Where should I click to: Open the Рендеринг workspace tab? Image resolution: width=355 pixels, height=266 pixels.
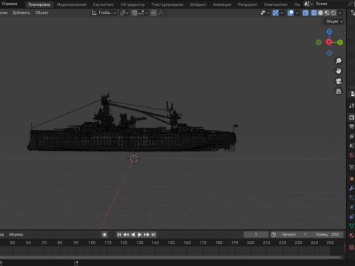pos(248,4)
